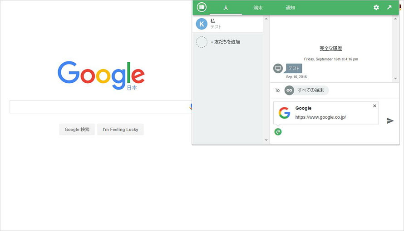Click the infinity all-devices icon

(x=289, y=90)
